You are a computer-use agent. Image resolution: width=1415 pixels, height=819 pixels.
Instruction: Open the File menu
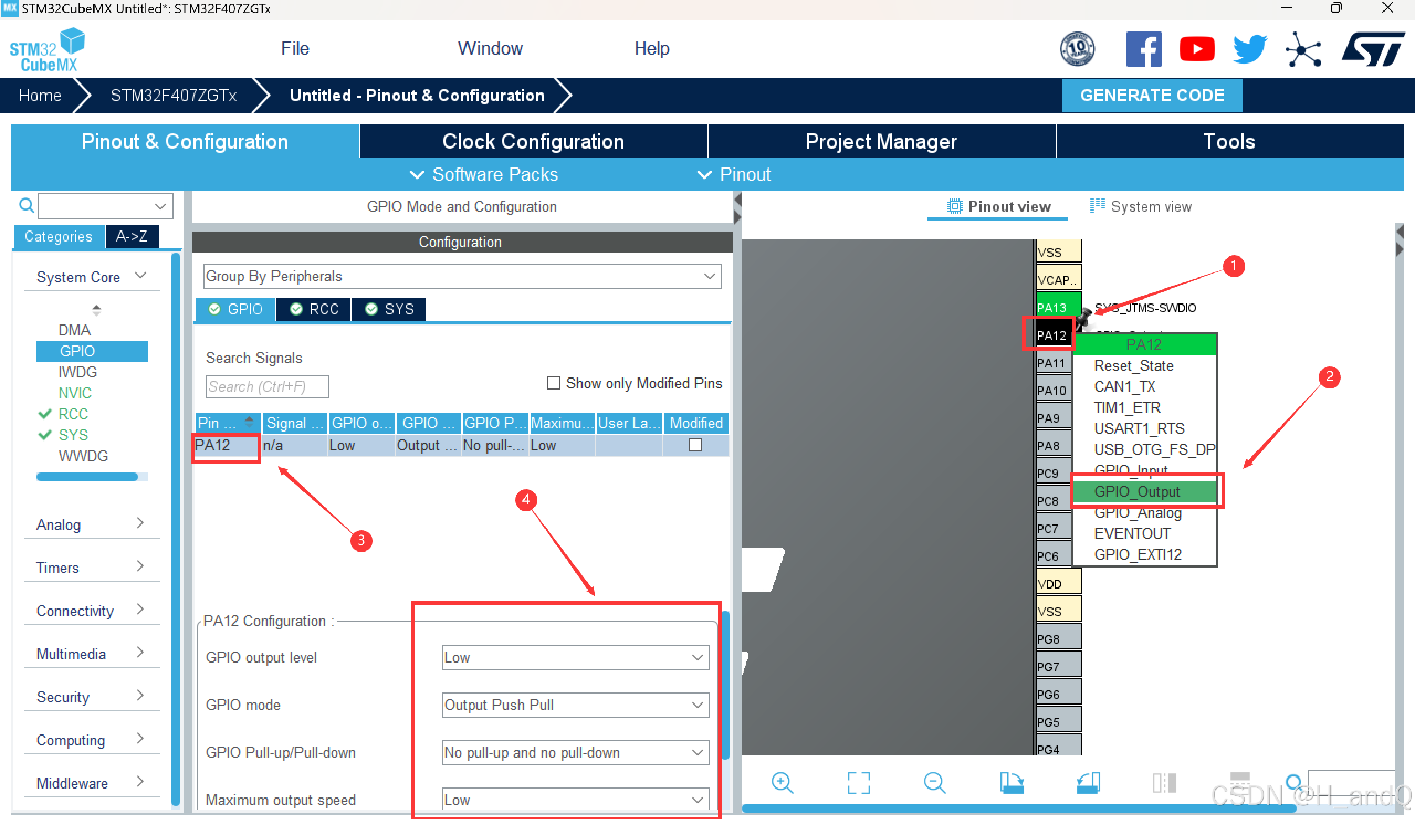(295, 49)
